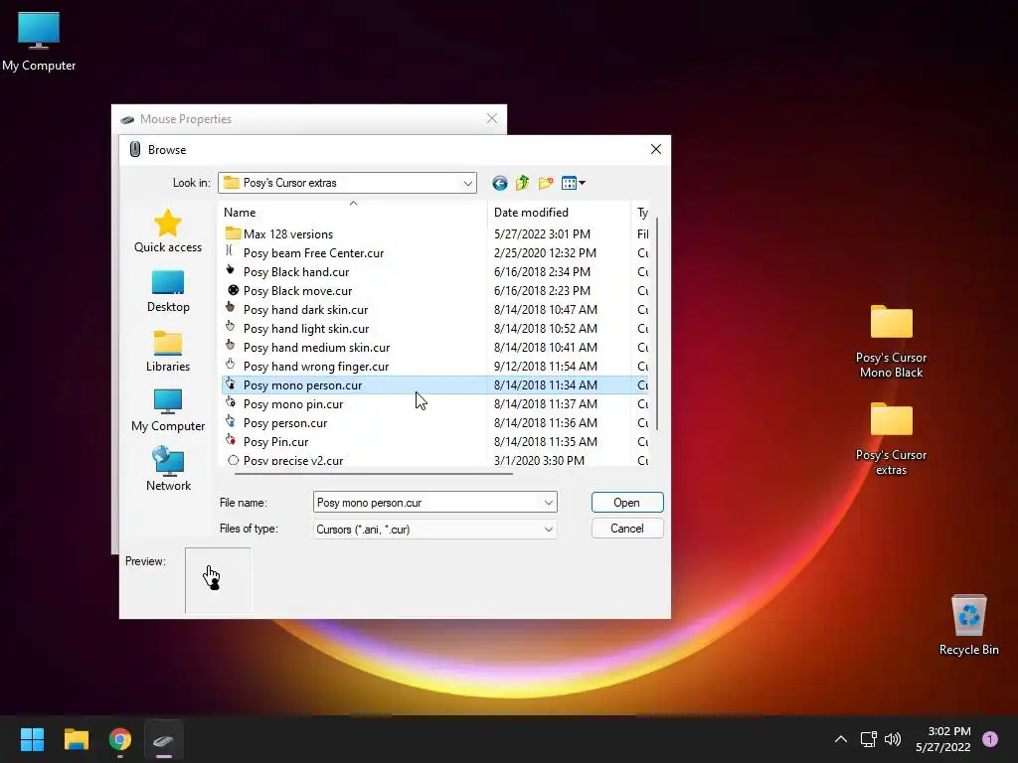This screenshot has height=763, width=1018.
Task: Sort files by Name column header
Action: coord(353,213)
